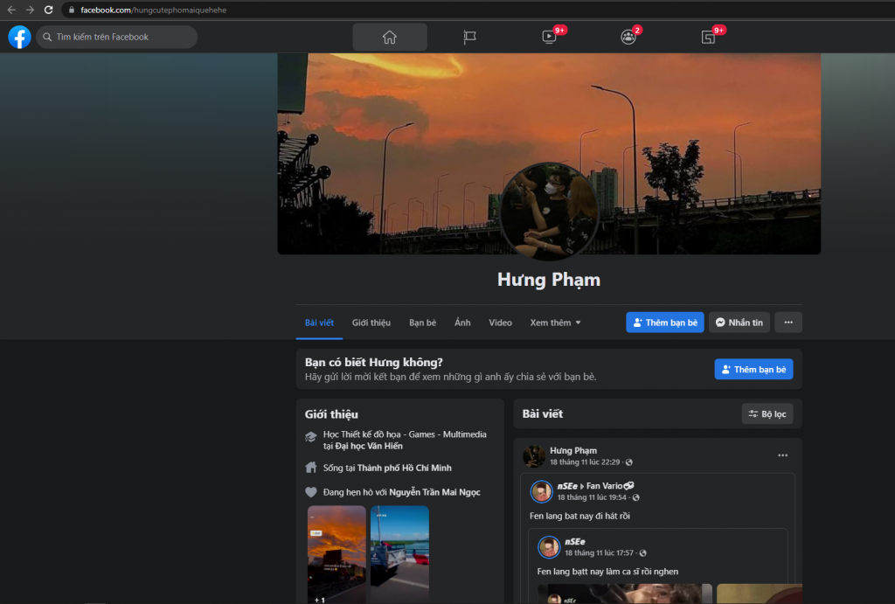Open the Groups icon in top bar

pyautogui.click(x=628, y=37)
